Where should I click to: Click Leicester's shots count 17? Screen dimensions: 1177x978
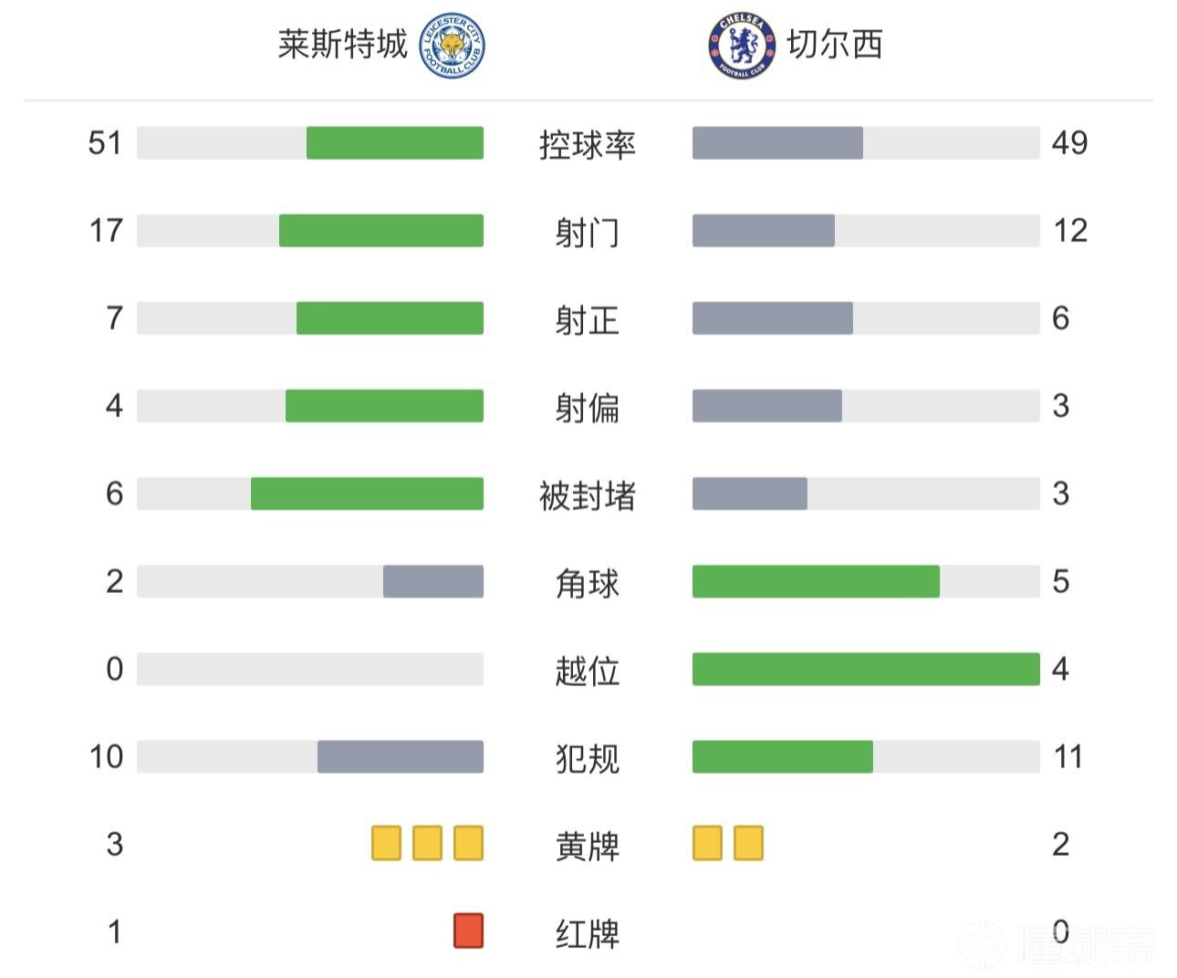pos(106,231)
